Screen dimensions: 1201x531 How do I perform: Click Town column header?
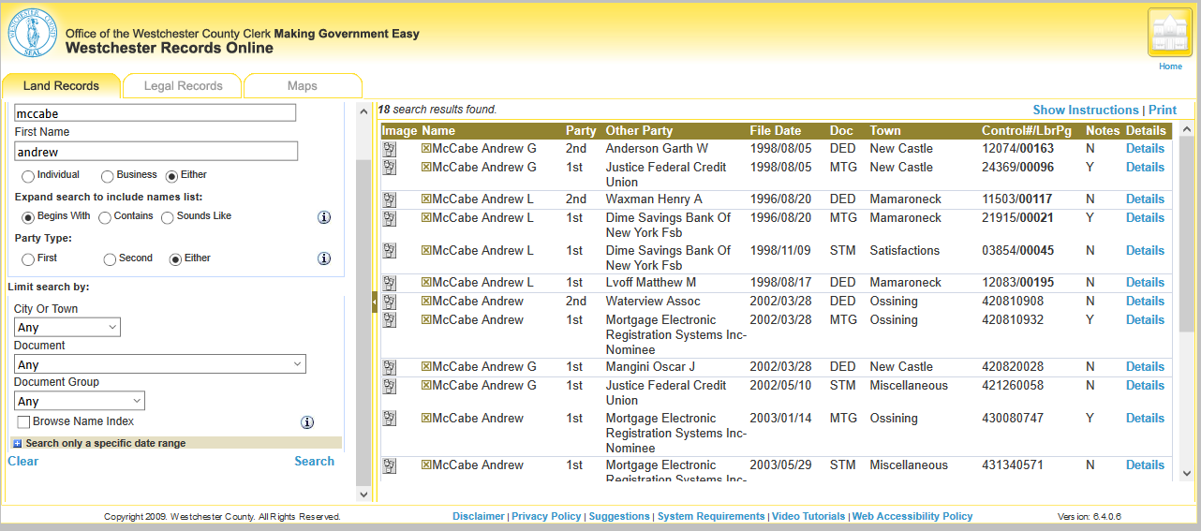pos(885,130)
